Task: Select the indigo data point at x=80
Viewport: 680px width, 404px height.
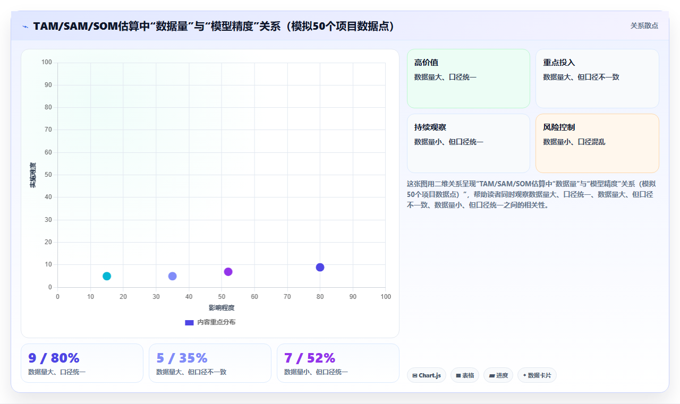Action: (x=320, y=267)
